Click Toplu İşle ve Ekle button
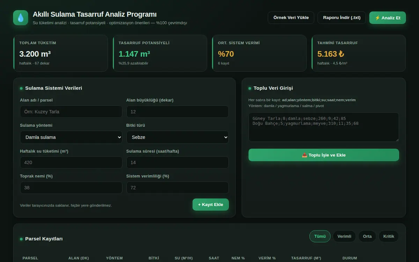This screenshot has width=419, height=262. [324, 155]
